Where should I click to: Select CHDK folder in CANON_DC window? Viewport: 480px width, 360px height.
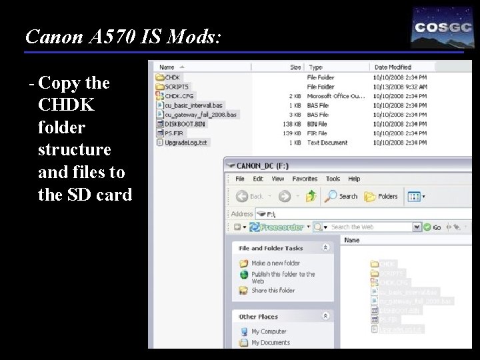tap(383, 263)
